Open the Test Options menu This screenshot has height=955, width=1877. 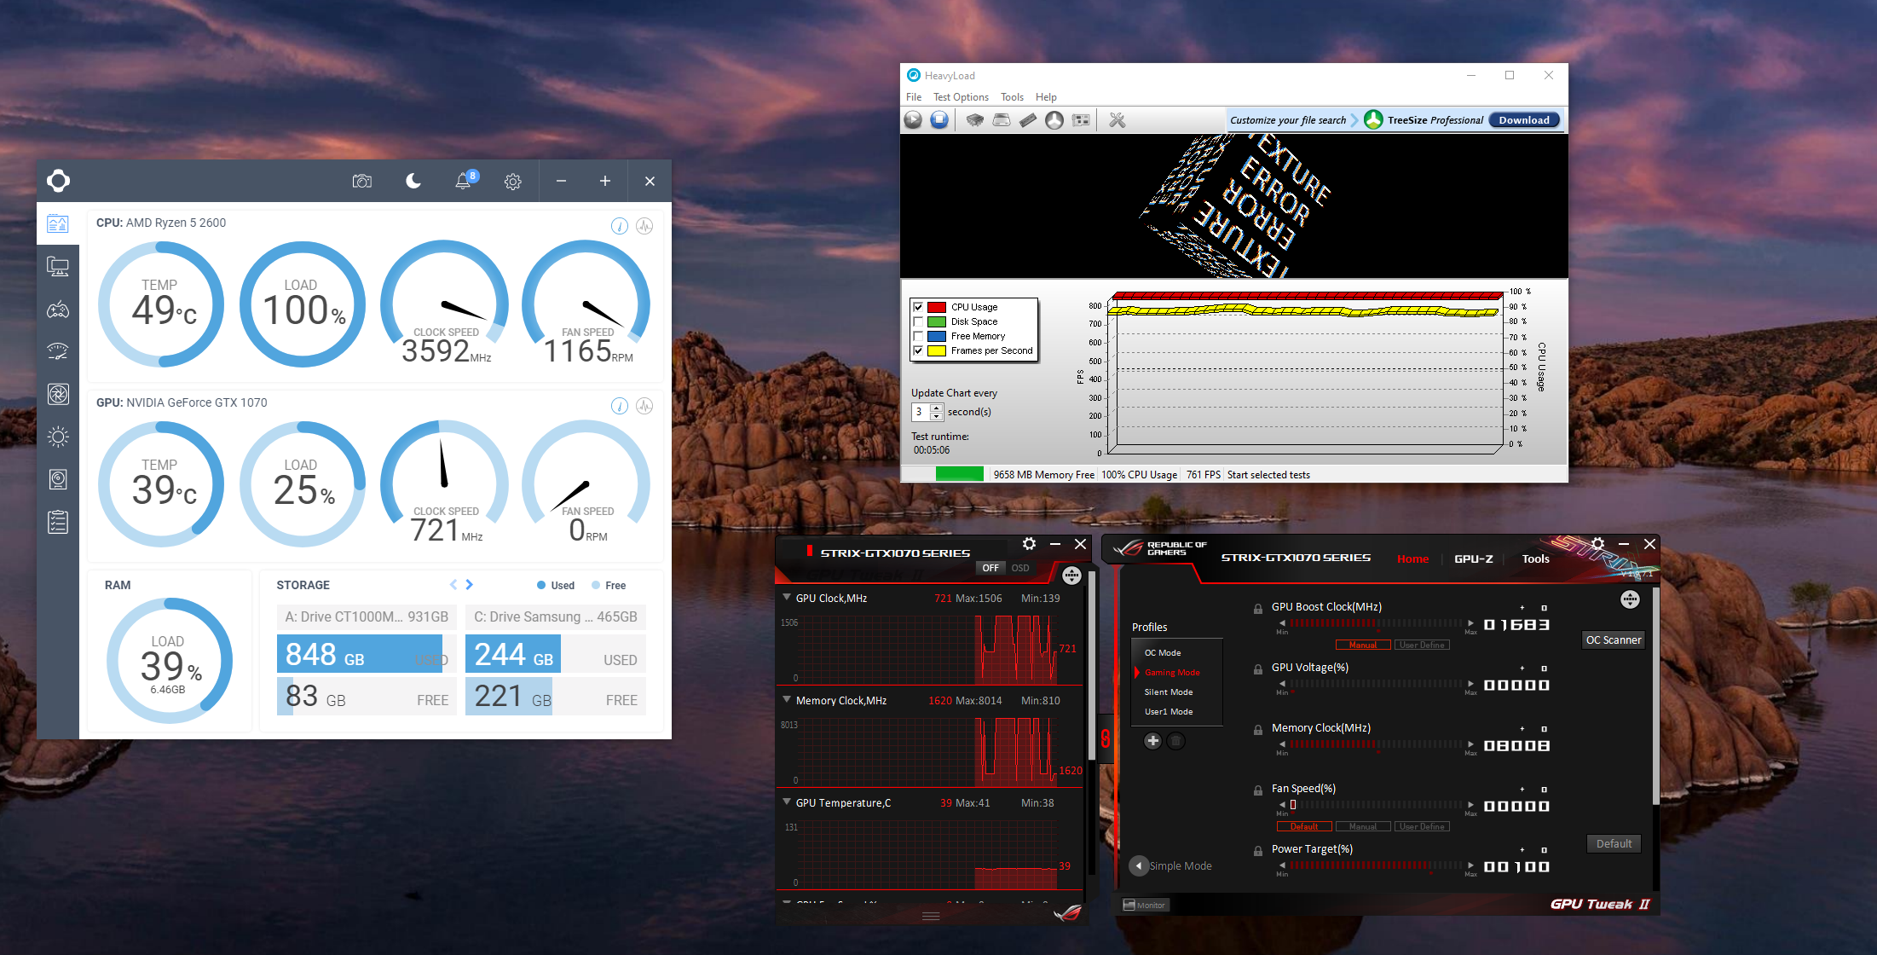(x=961, y=97)
